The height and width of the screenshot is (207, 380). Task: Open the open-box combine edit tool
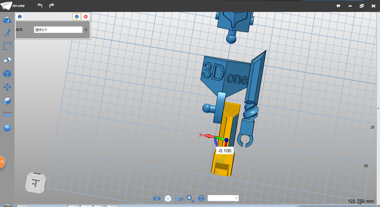[x=7, y=101]
